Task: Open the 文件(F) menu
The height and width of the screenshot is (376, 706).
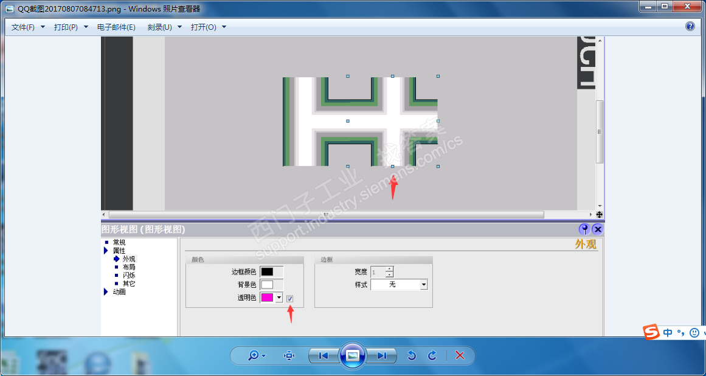Action: coord(28,27)
